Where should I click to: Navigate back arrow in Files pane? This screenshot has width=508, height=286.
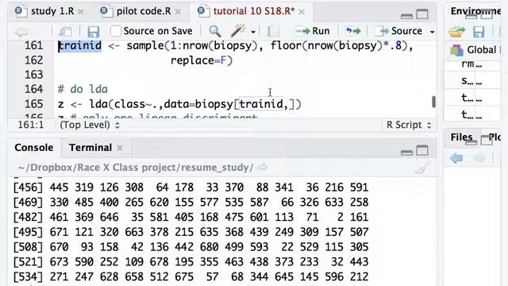456,158
